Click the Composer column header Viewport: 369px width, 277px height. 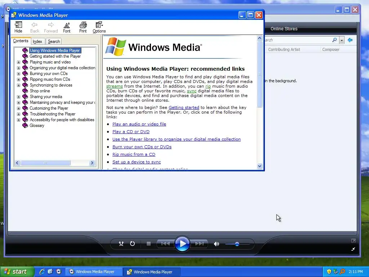(x=331, y=49)
